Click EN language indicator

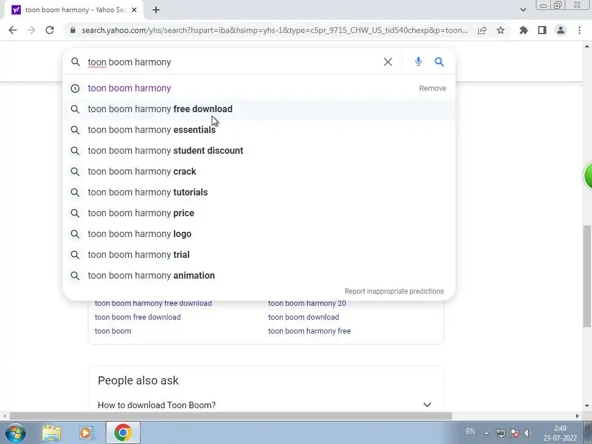click(470, 431)
